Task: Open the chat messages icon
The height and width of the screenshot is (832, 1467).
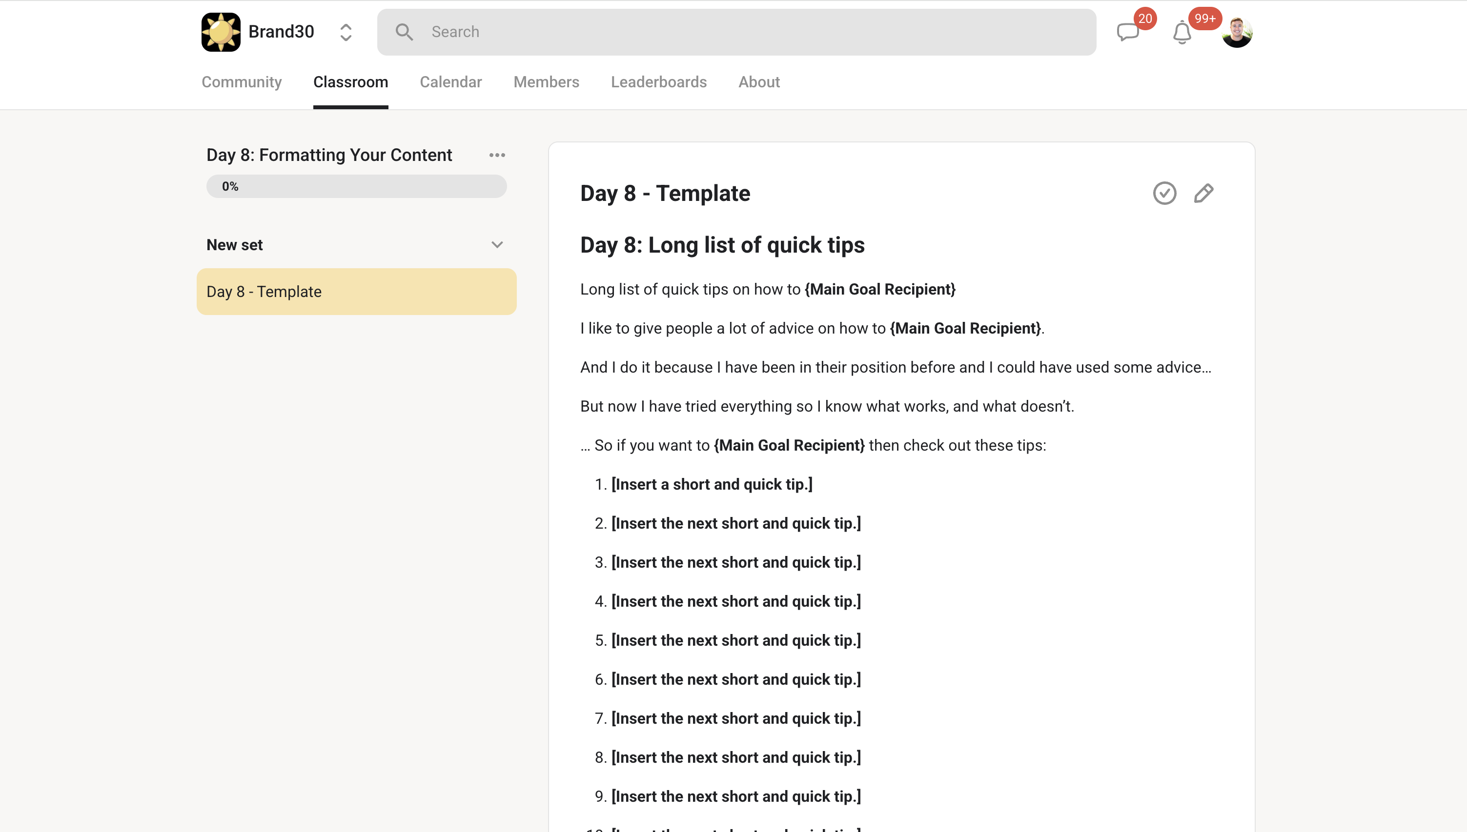Action: 1127,32
